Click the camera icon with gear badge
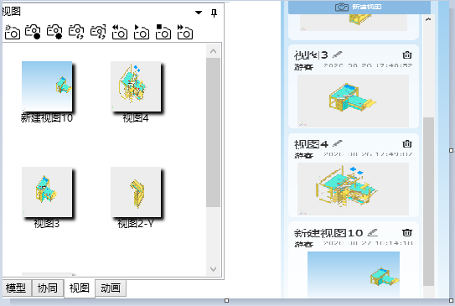Screen dimensions: 455x306 click(54, 32)
